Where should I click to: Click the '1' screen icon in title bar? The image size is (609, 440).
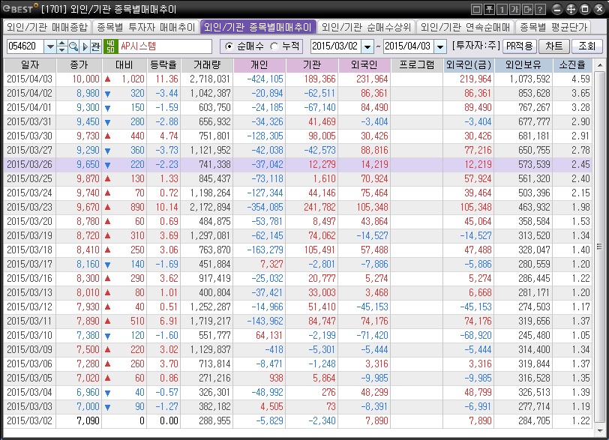(502, 9)
